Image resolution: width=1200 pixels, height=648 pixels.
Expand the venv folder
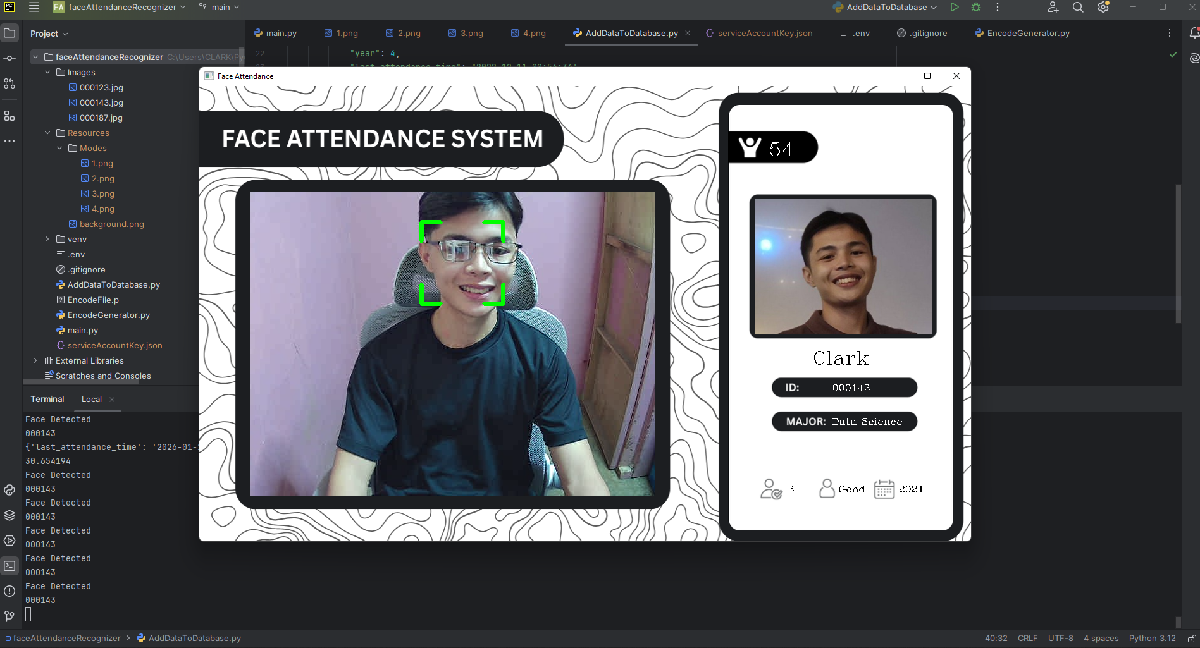click(47, 240)
